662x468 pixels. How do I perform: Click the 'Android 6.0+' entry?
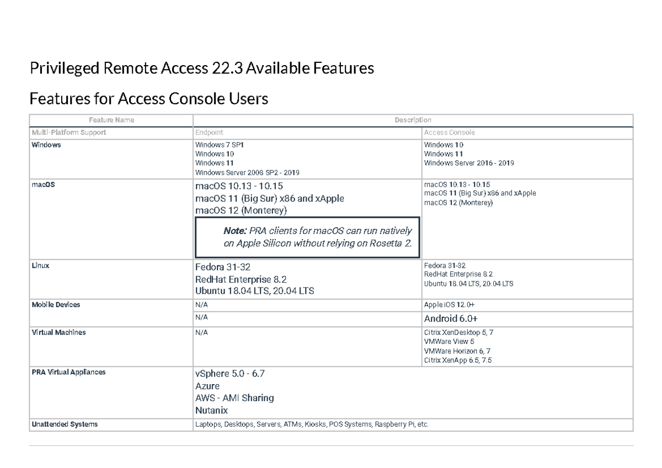[x=451, y=318]
